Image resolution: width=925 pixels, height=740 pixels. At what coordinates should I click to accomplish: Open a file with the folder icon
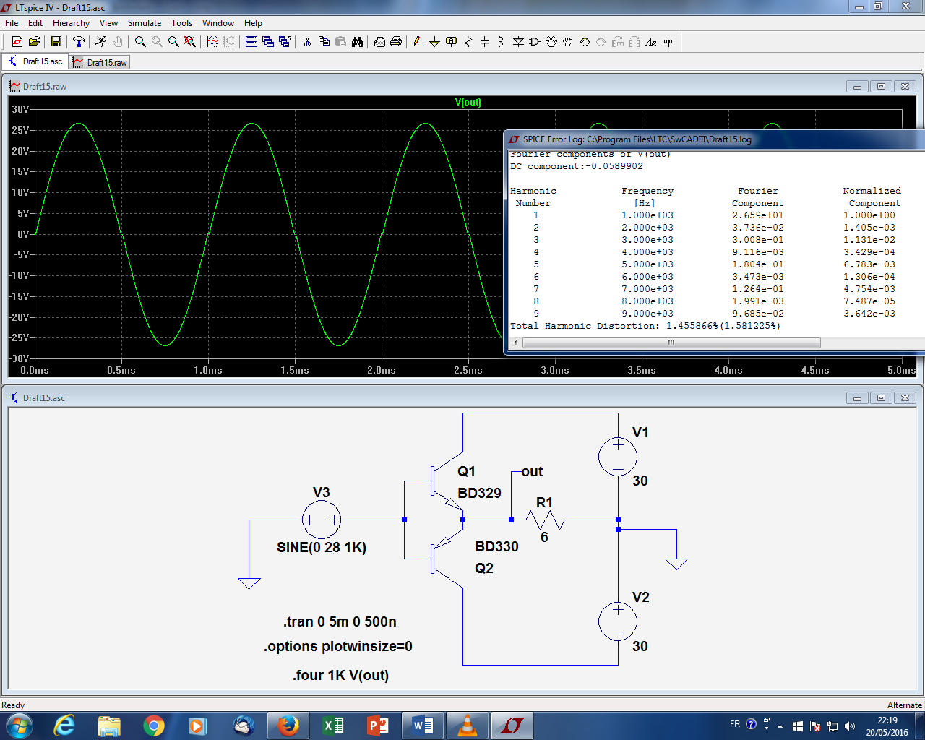(34, 42)
